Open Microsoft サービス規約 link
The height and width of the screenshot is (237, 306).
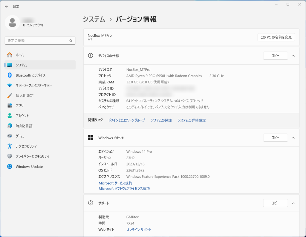pos(115,183)
